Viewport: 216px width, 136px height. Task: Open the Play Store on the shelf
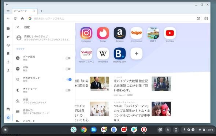click(134, 130)
